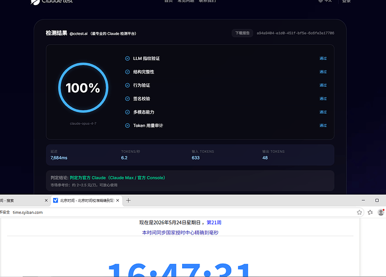Click the 不安全 site security indicator
386x277 pixels.
(x=4, y=212)
